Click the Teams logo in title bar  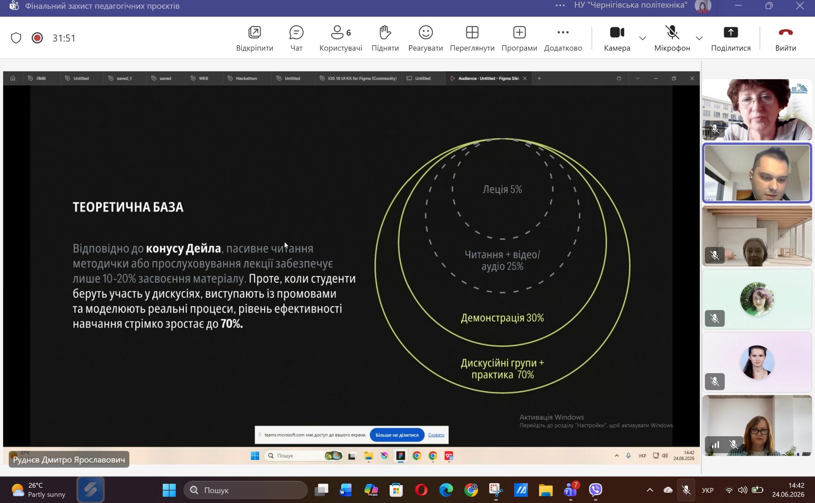[14, 6]
